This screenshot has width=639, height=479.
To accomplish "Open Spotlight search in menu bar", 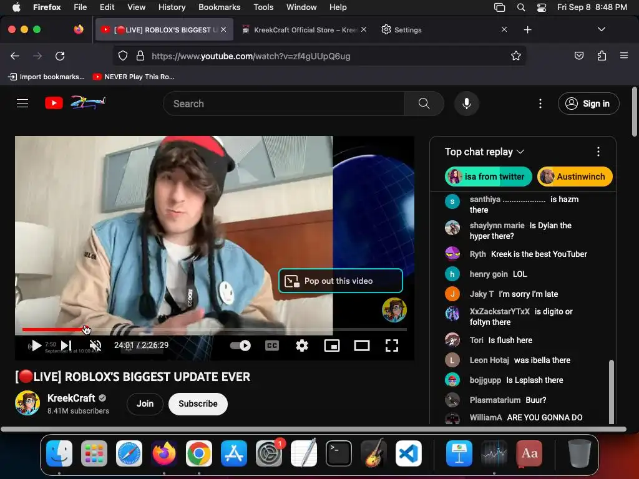I will 521,7.
